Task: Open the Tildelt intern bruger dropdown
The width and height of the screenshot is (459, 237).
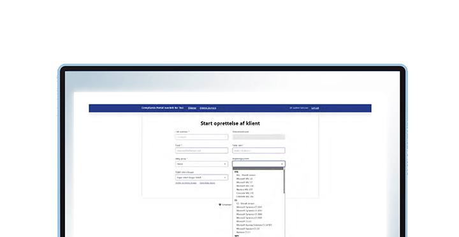Action: point(201,178)
